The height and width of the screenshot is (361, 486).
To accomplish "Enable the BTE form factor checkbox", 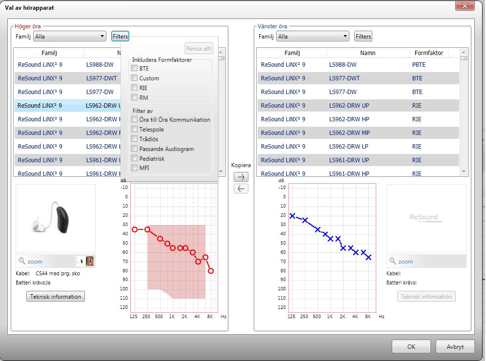I will 134,68.
